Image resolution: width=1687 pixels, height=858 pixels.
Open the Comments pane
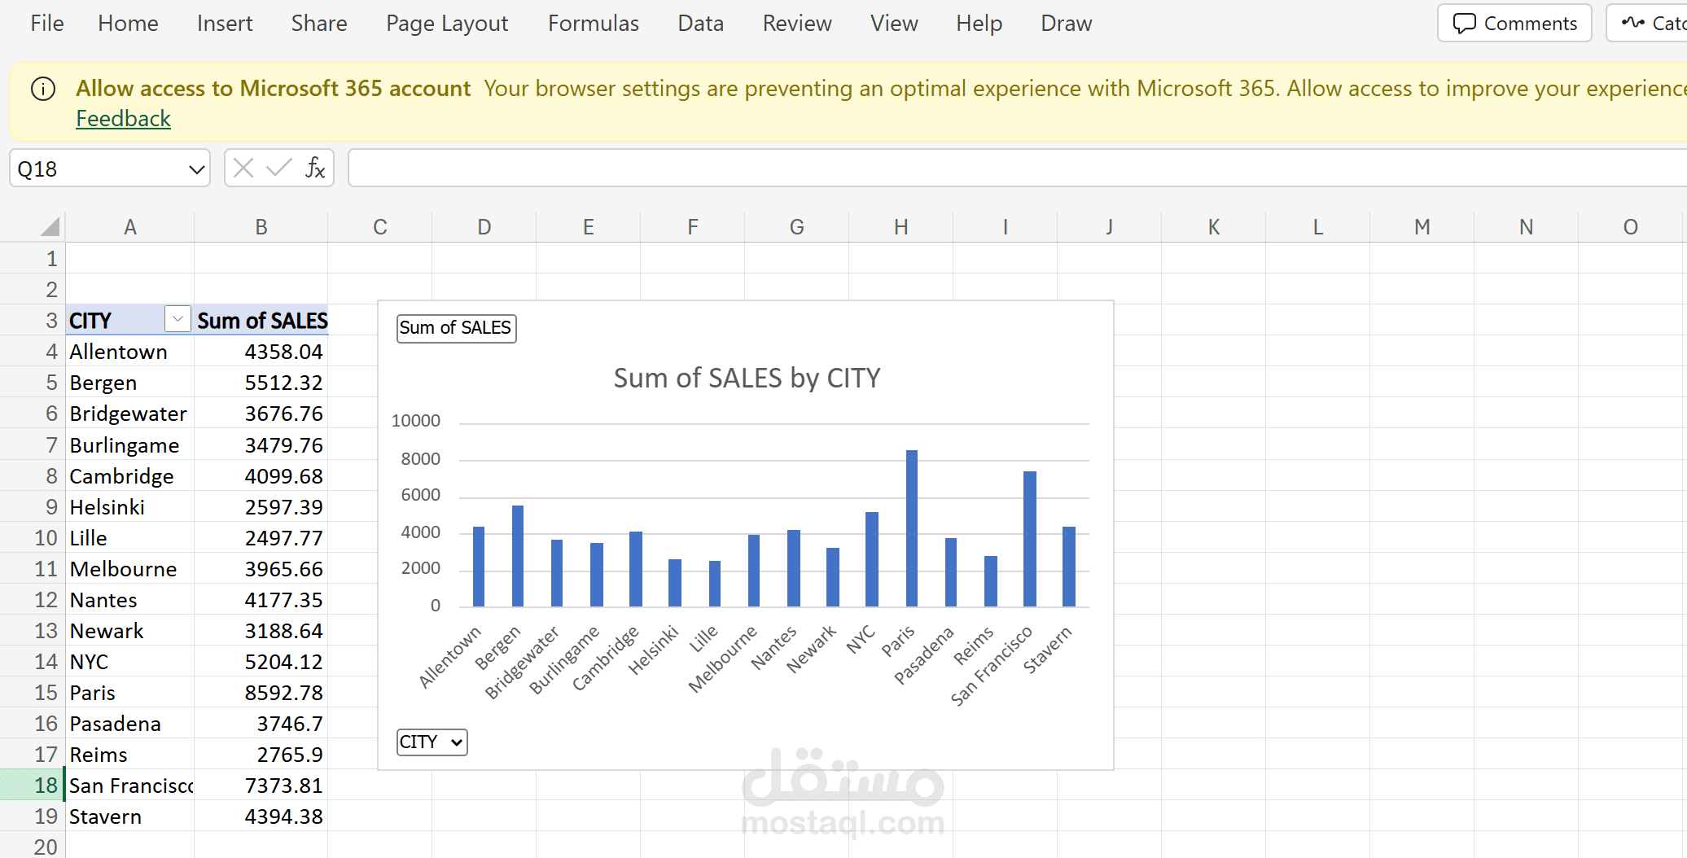point(1514,23)
